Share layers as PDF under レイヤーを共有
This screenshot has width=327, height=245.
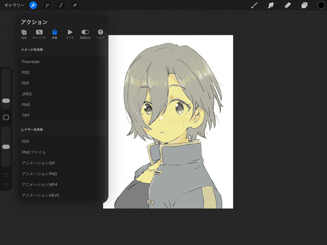point(62,142)
